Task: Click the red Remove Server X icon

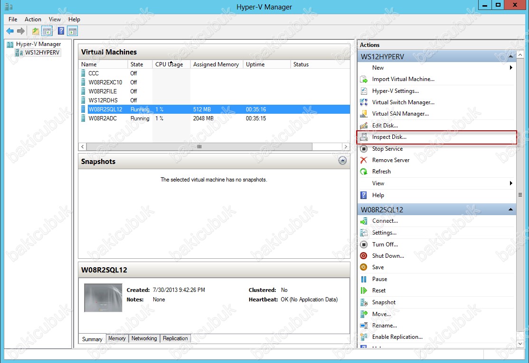Action: click(364, 160)
